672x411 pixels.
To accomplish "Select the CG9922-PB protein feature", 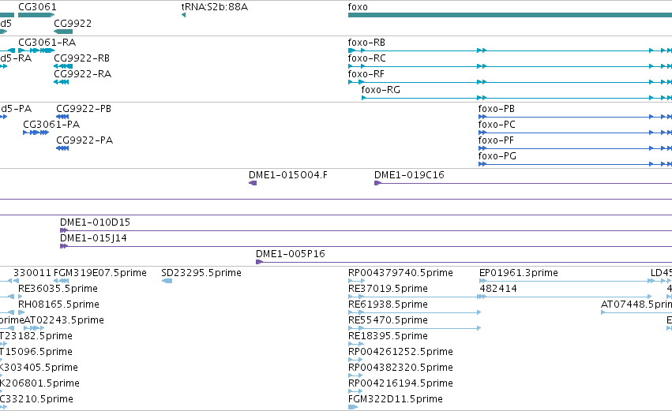I will click(x=62, y=117).
